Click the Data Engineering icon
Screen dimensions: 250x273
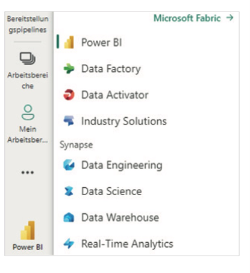coord(69,165)
